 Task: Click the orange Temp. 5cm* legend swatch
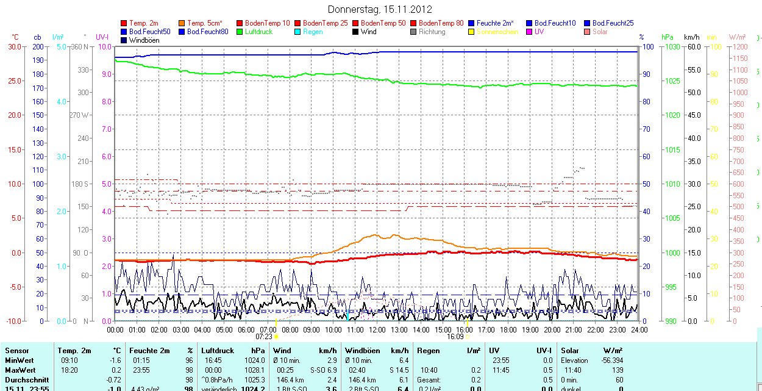[182, 23]
